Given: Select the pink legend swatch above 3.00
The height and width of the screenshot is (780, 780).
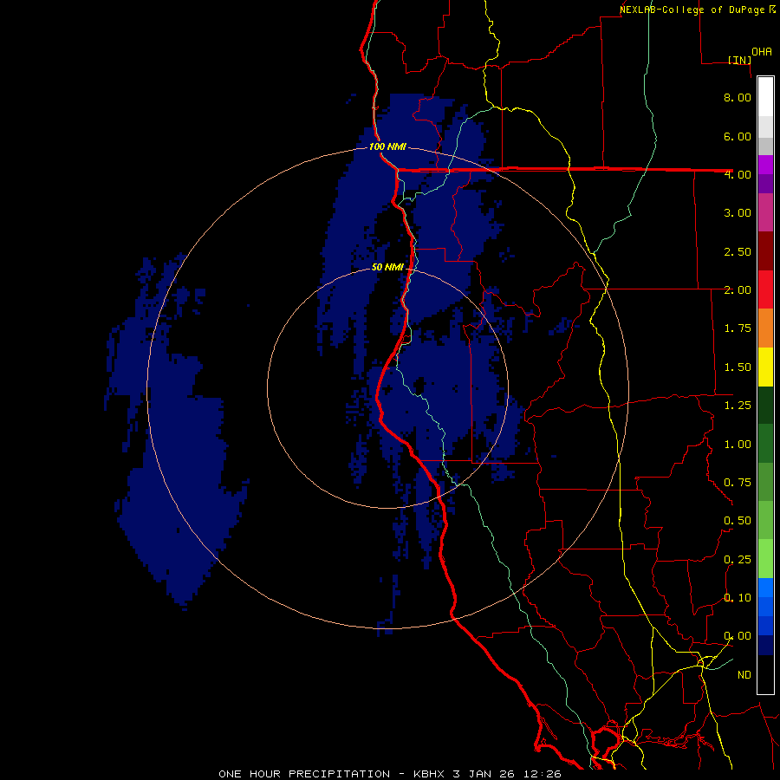Looking at the screenshot, I should click(x=765, y=212).
